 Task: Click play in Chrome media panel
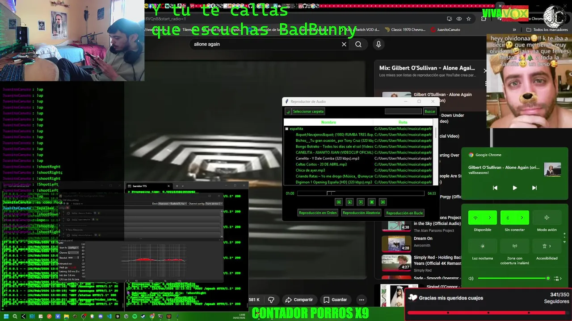[x=515, y=188]
